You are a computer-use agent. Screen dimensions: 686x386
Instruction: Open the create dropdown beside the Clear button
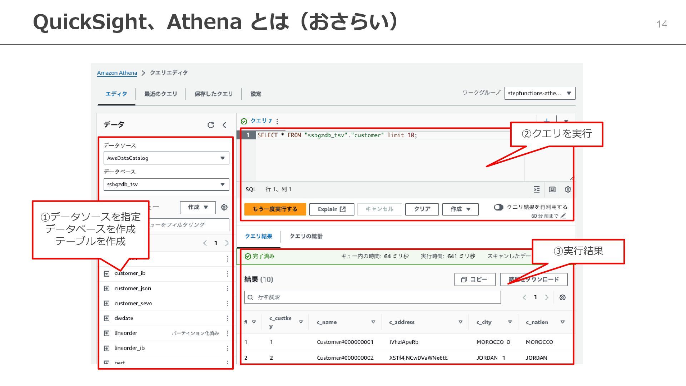[460, 209]
